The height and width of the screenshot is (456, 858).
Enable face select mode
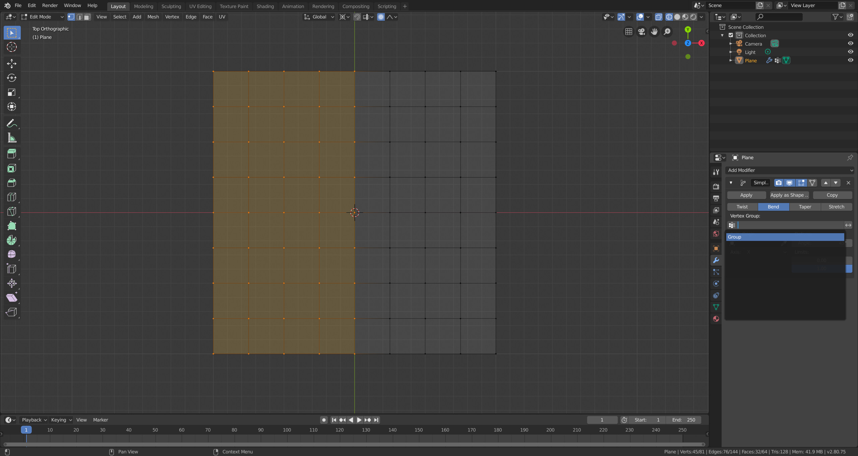point(87,17)
